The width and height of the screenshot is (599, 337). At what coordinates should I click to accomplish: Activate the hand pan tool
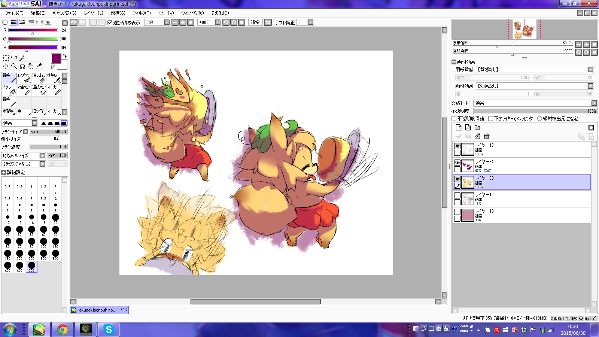pyautogui.click(x=30, y=66)
